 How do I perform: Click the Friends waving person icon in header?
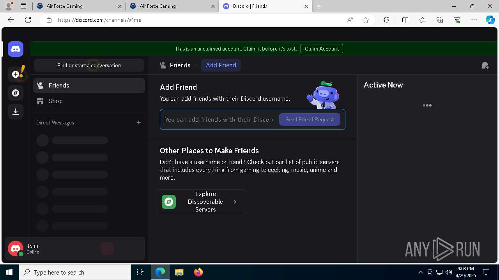[163, 65]
